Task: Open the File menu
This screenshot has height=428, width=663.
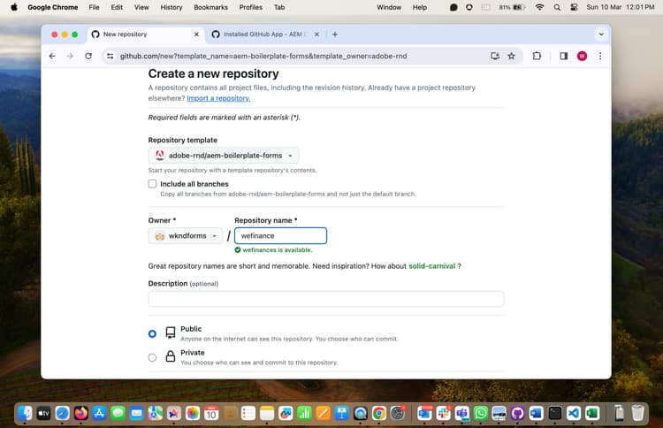Action: pos(94,7)
